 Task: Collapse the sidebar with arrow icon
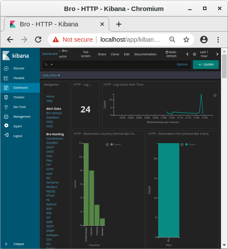point(7,244)
